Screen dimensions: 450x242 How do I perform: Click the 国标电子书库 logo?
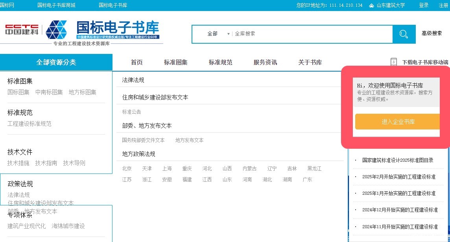117,30
